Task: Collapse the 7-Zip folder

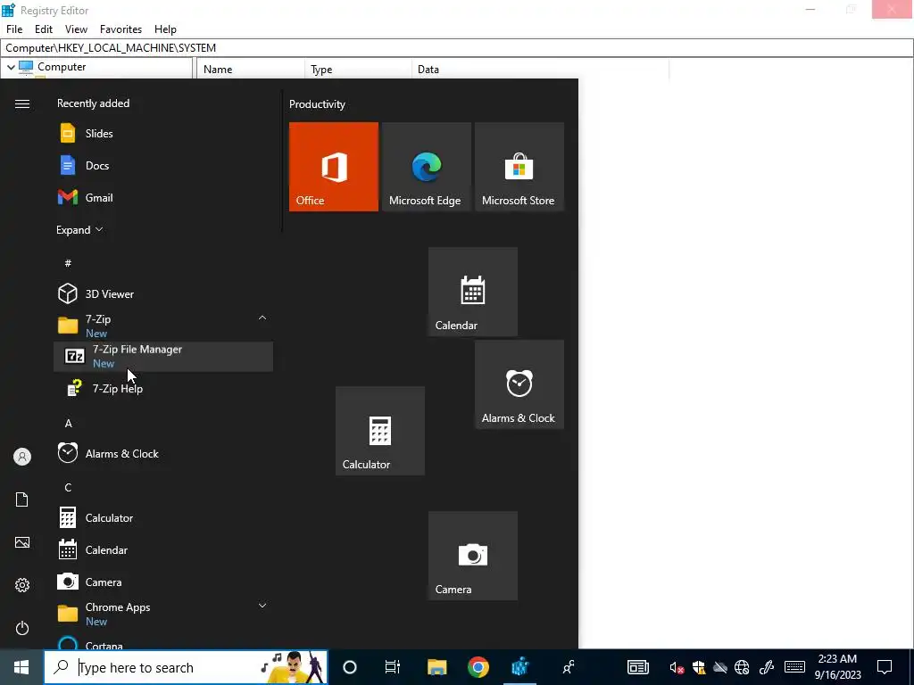Action: pos(163,325)
